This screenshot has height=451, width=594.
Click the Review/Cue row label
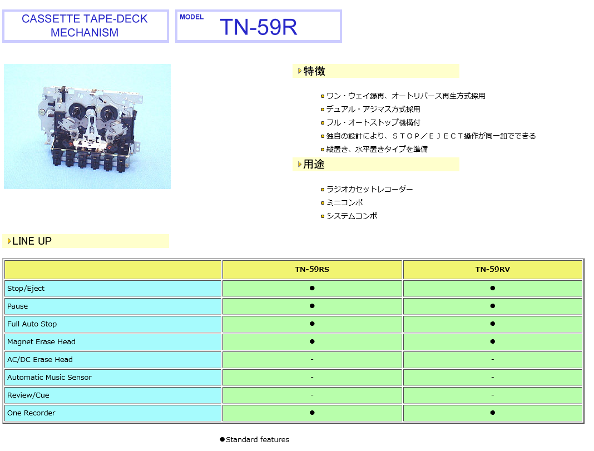click(28, 395)
